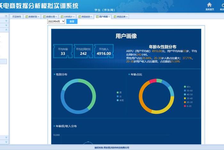224x150 pixels.
Task: Click the red 0-20 segment of age donut
Action: coord(153,81)
